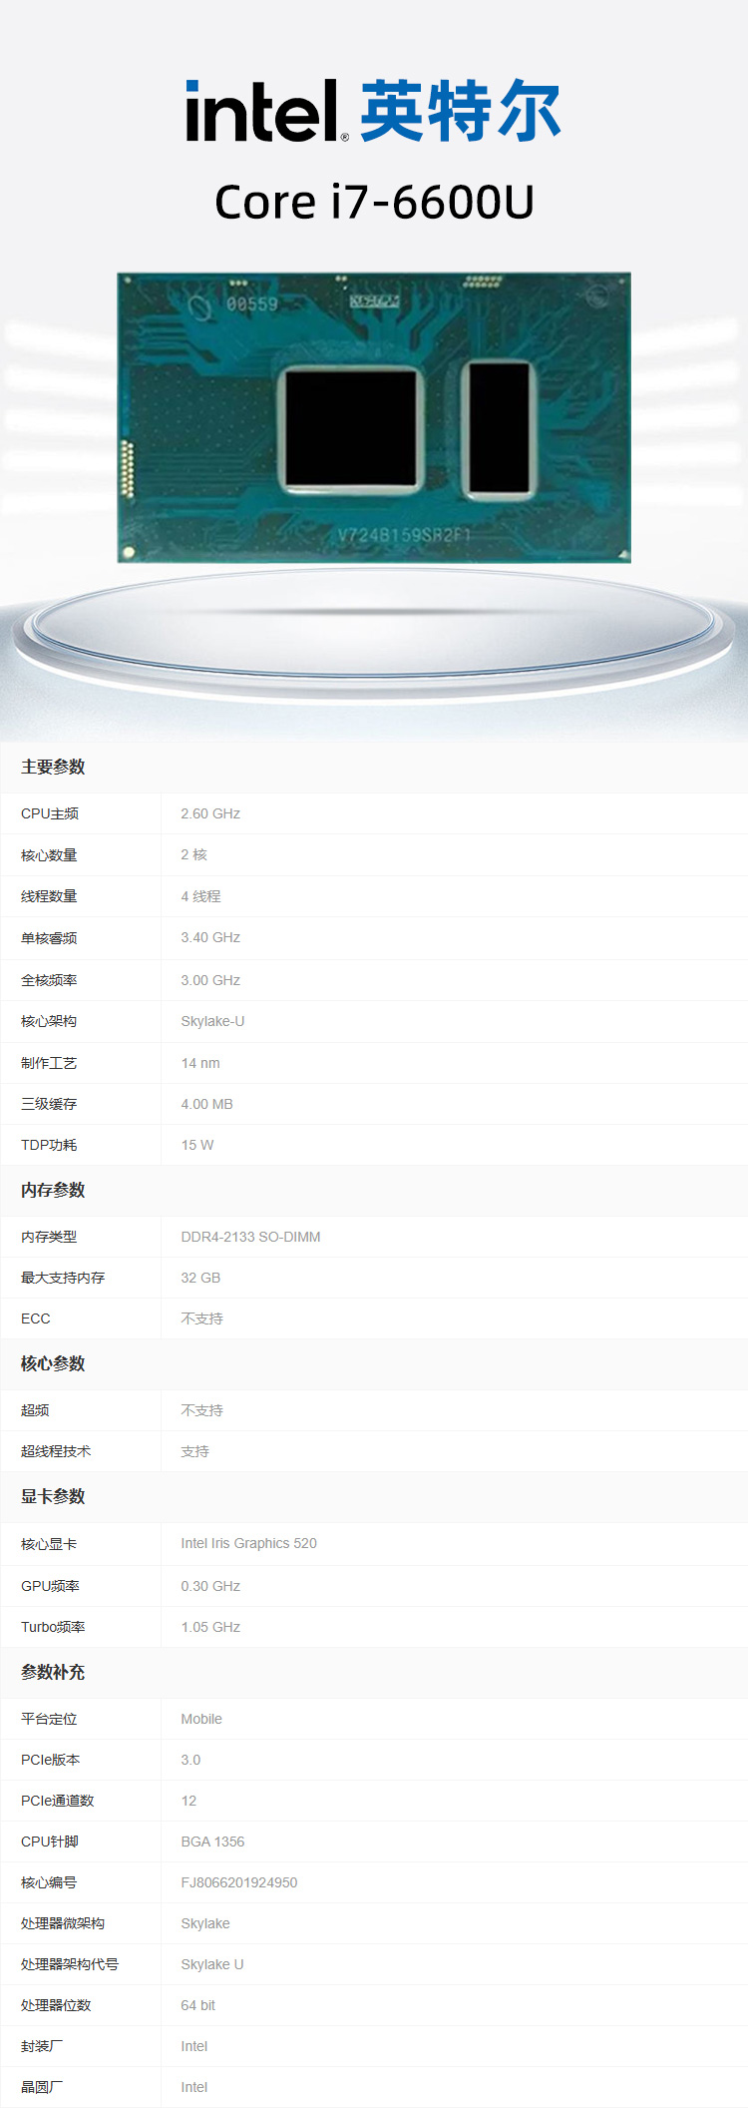
Task: Click the 内存类型 label
Action: click(49, 1237)
